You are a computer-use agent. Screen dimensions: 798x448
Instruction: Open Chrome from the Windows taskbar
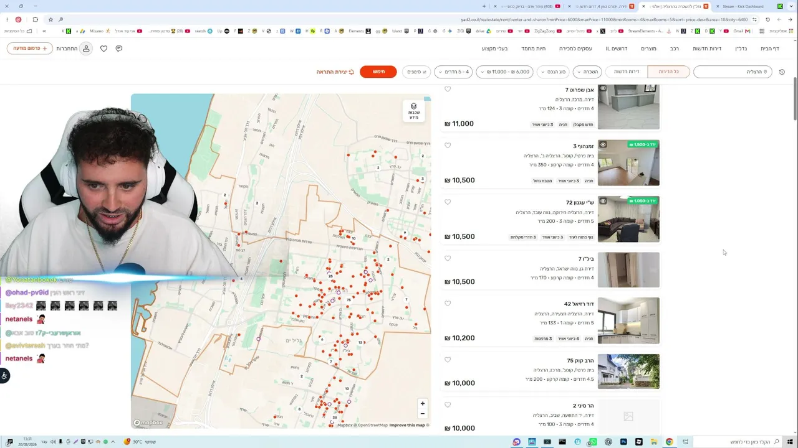tap(669, 442)
